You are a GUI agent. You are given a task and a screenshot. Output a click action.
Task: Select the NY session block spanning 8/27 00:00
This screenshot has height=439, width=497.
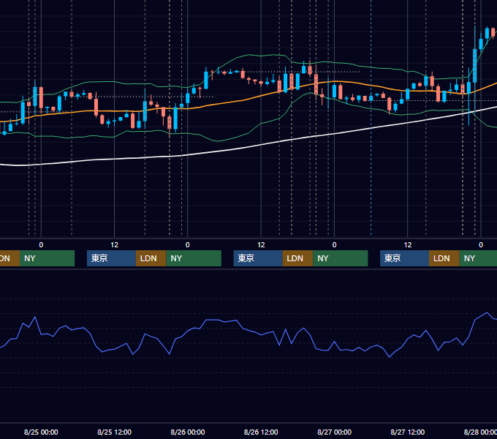pos(341,258)
